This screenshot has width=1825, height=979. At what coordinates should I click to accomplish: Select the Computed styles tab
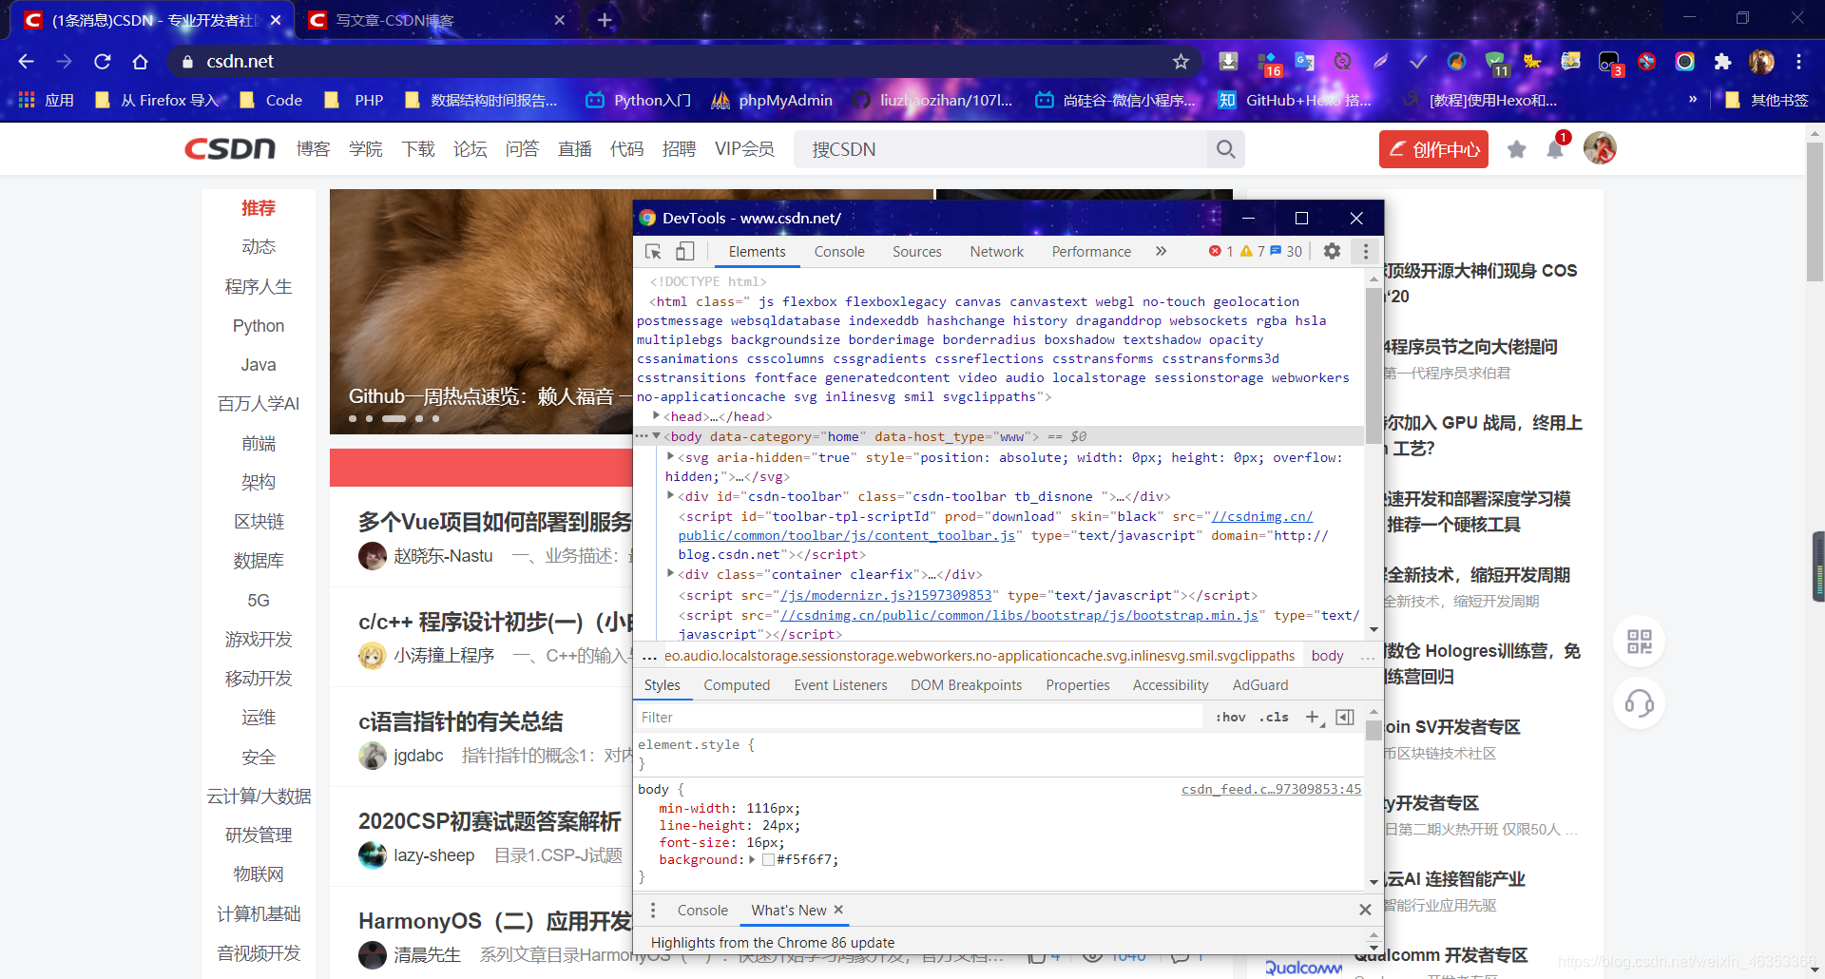[737, 685]
